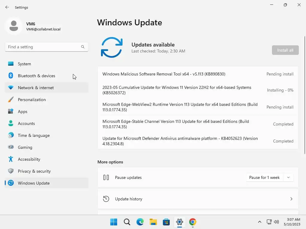Click the Time & language globe-clock icon
306x229 pixels.
click(11, 135)
